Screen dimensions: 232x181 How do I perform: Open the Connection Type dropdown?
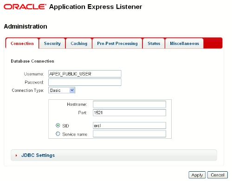coord(62,90)
